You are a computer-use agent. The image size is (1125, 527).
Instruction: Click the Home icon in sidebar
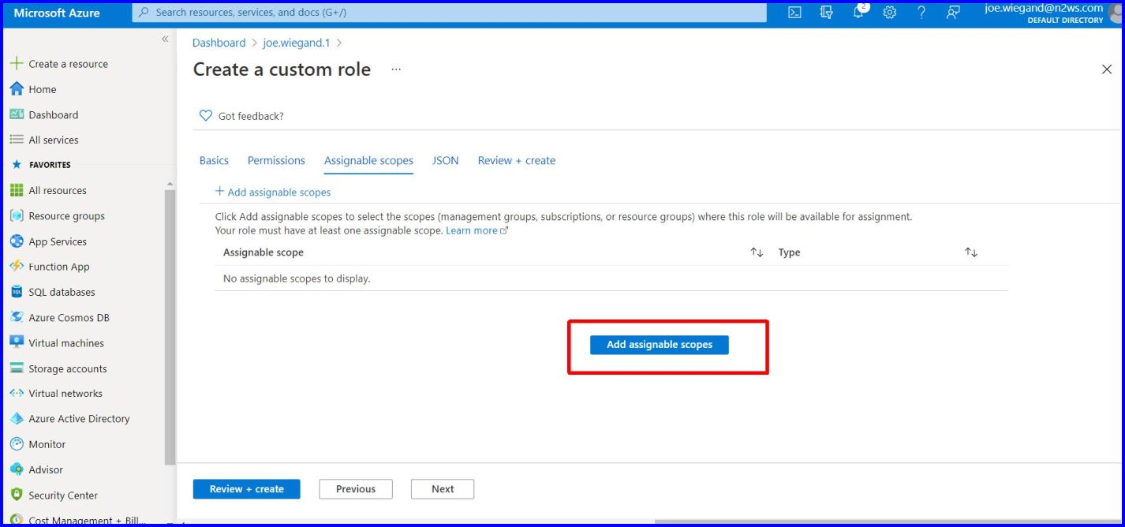click(17, 89)
